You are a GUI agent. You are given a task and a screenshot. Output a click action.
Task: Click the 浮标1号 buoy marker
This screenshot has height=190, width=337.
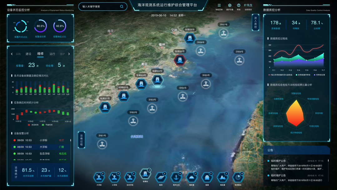[x=102, y=144]
